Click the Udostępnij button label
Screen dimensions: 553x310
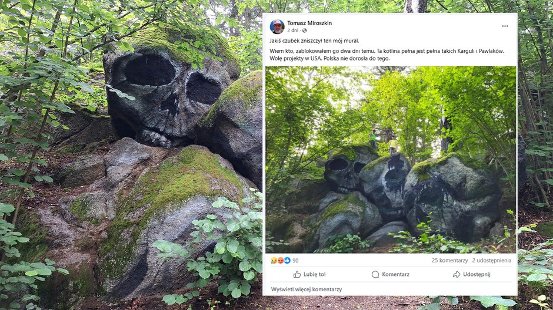coord(477,274)
